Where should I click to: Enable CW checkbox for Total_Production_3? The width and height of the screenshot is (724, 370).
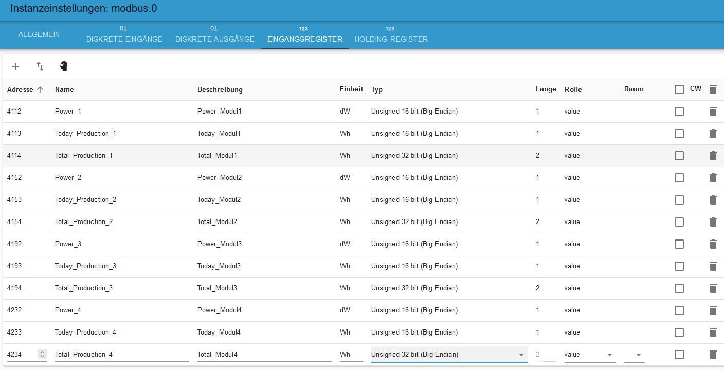(679, 288)
